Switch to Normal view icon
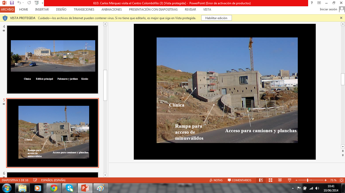Screen dimensions: 345x193 [x=261, y=180]
